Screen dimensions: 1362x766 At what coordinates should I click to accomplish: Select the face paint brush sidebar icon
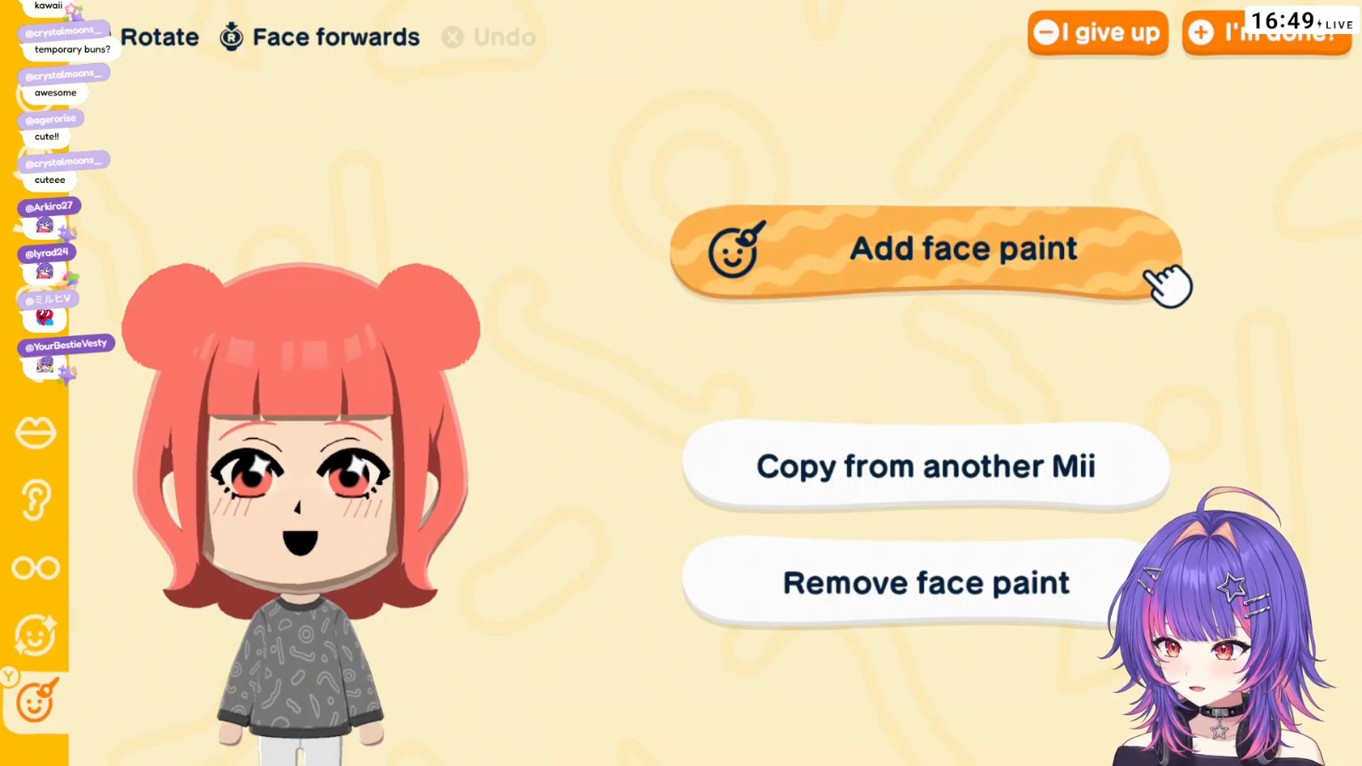tap(36, 701)
